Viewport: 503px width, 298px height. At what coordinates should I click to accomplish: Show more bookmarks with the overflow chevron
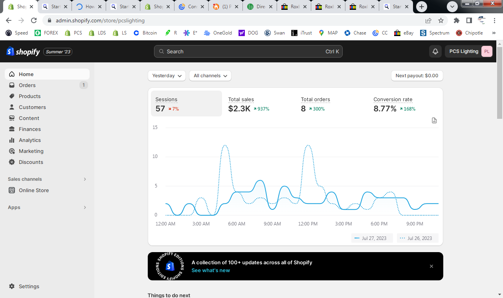(494, 33)
